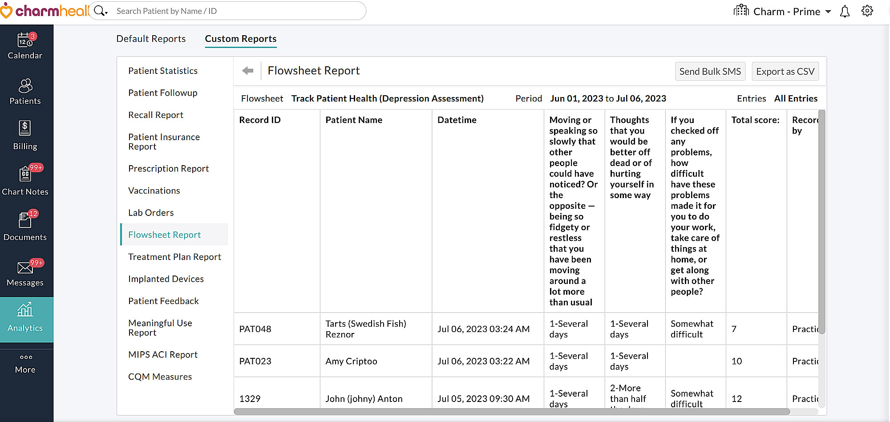Open settings with the gear icon

click(x=867, y=11)
